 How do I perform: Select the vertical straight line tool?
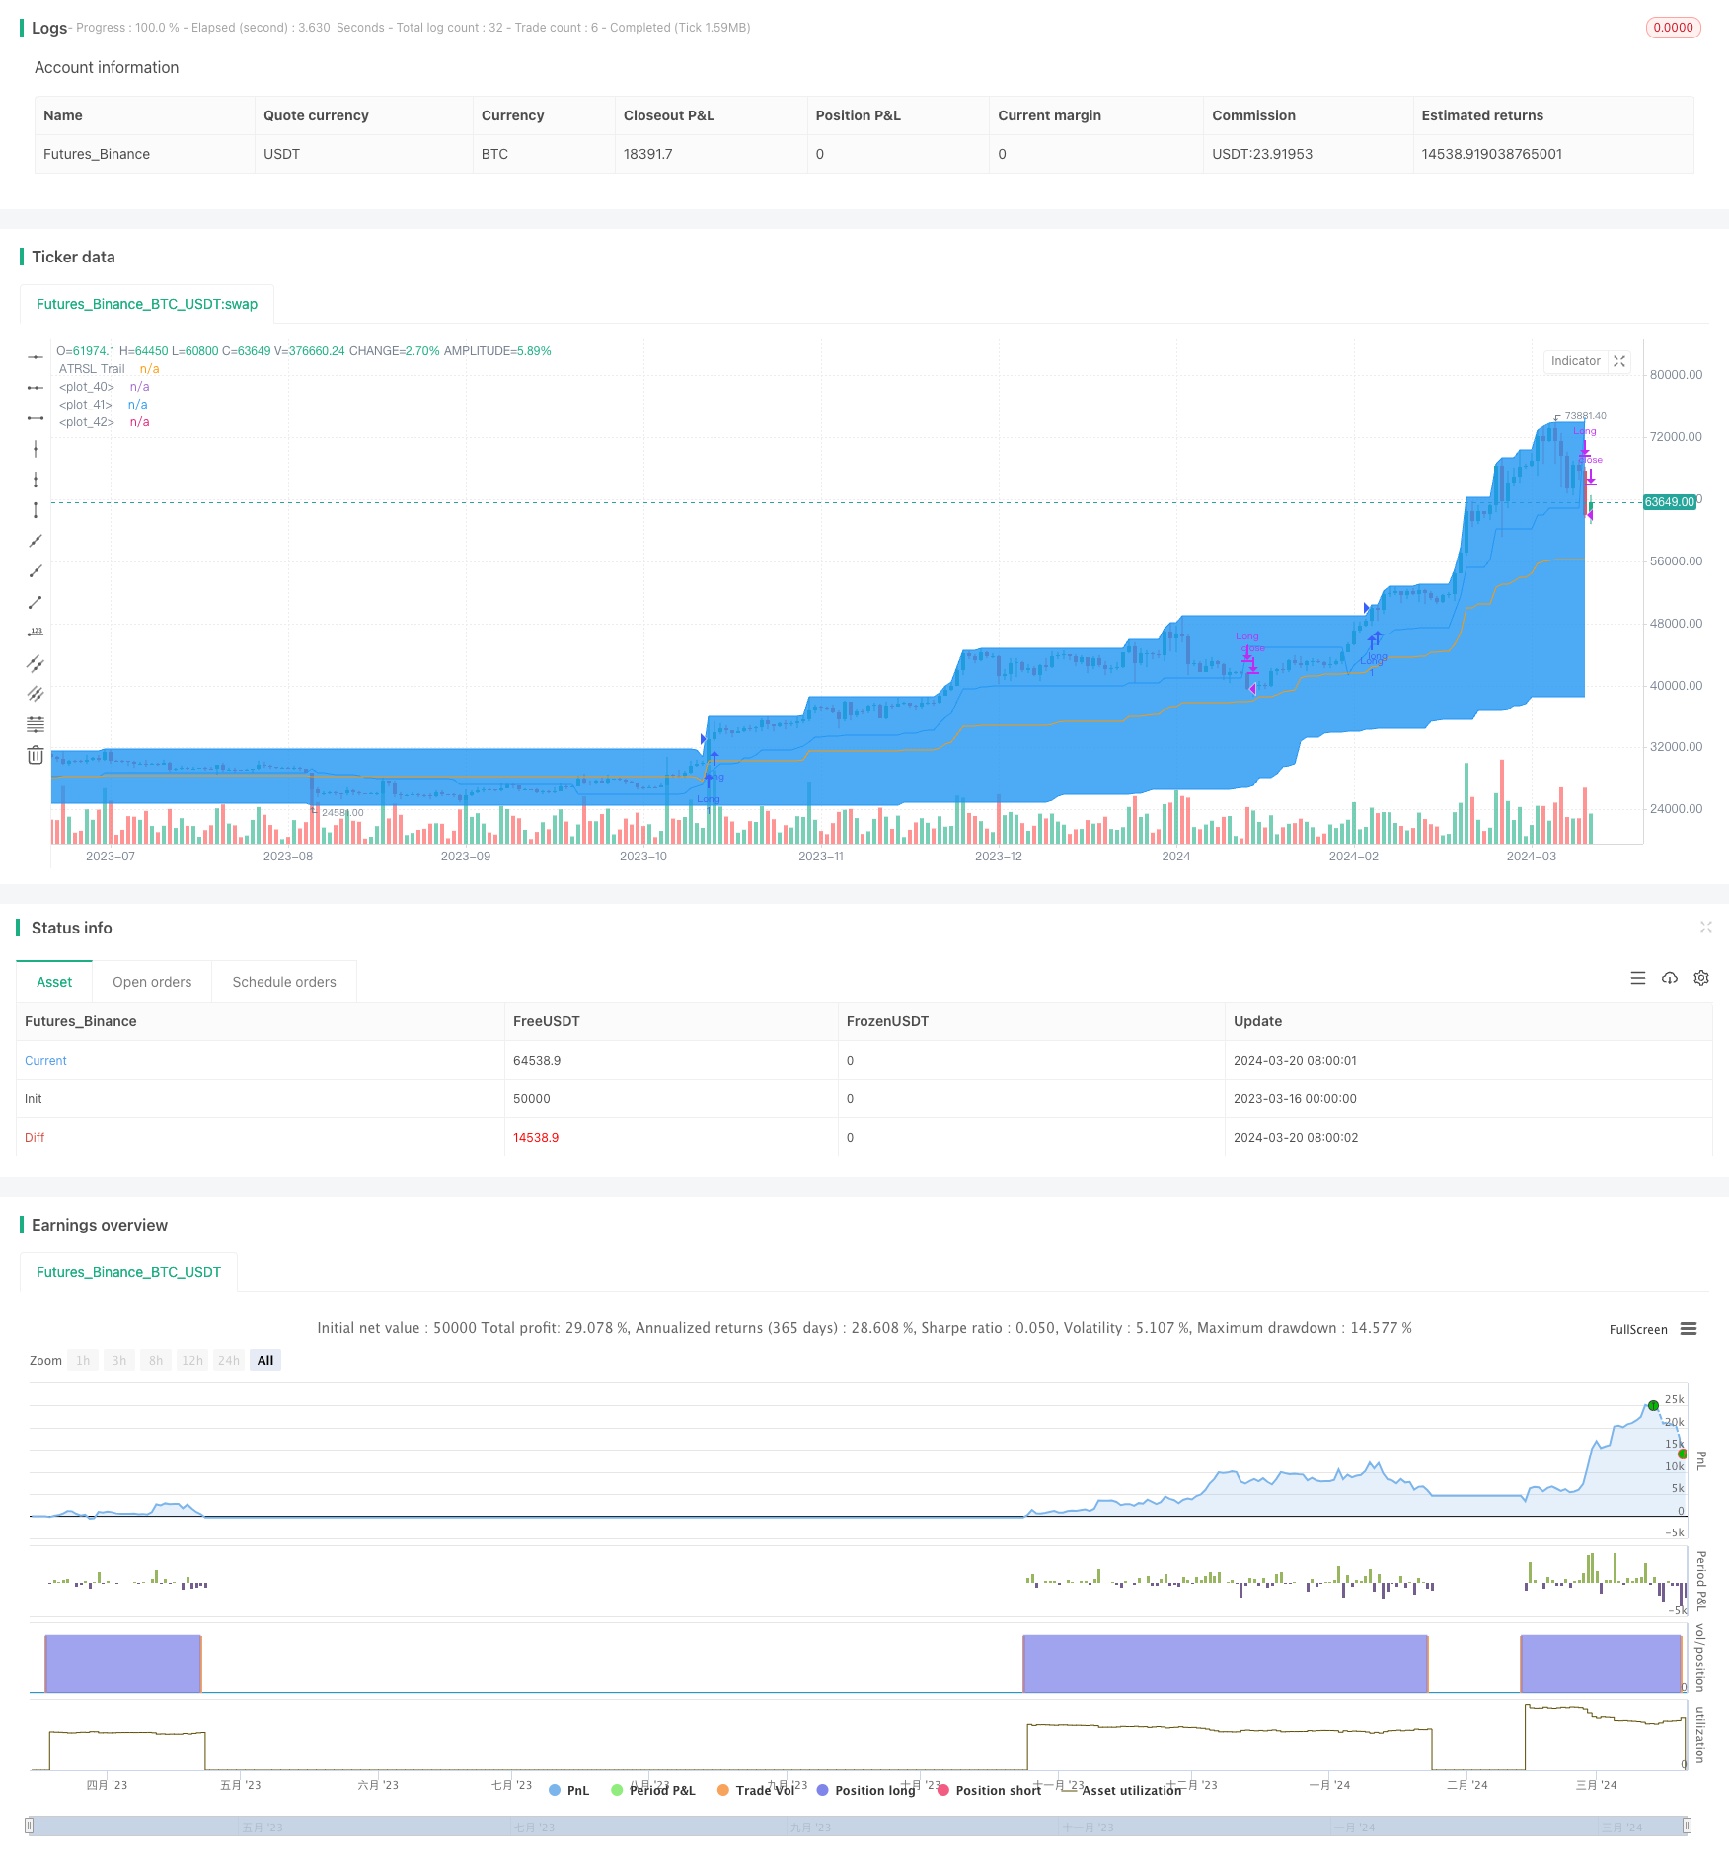pyautogui.click(x=36, y=449)
